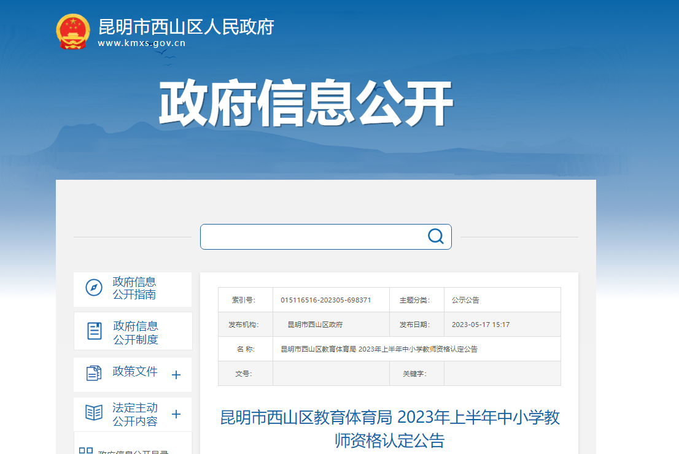Viewport: 679px width, 454px height.
Task: Click the book icon beside 法定主动公开内容
Action: (x=94, y=412)
